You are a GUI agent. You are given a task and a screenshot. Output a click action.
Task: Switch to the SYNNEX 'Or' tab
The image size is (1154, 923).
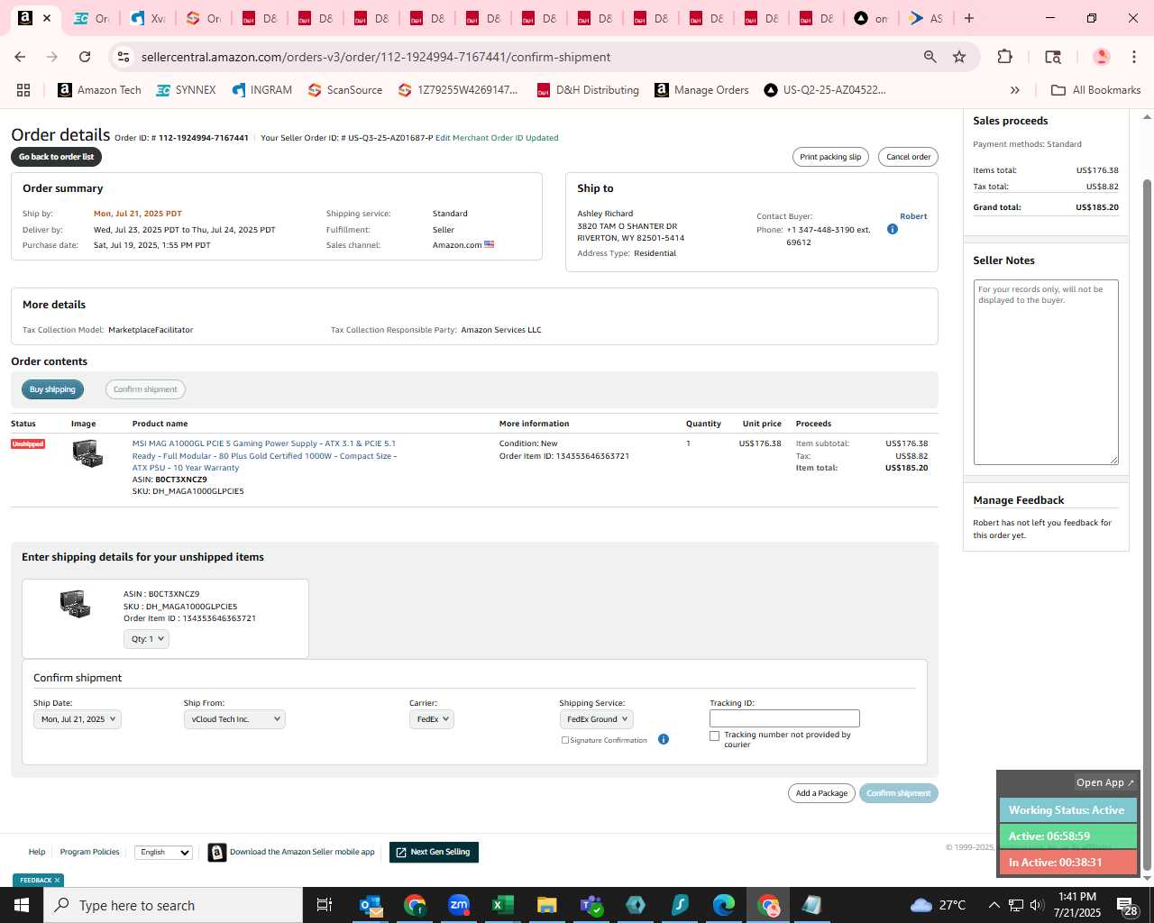click(93, 18)
